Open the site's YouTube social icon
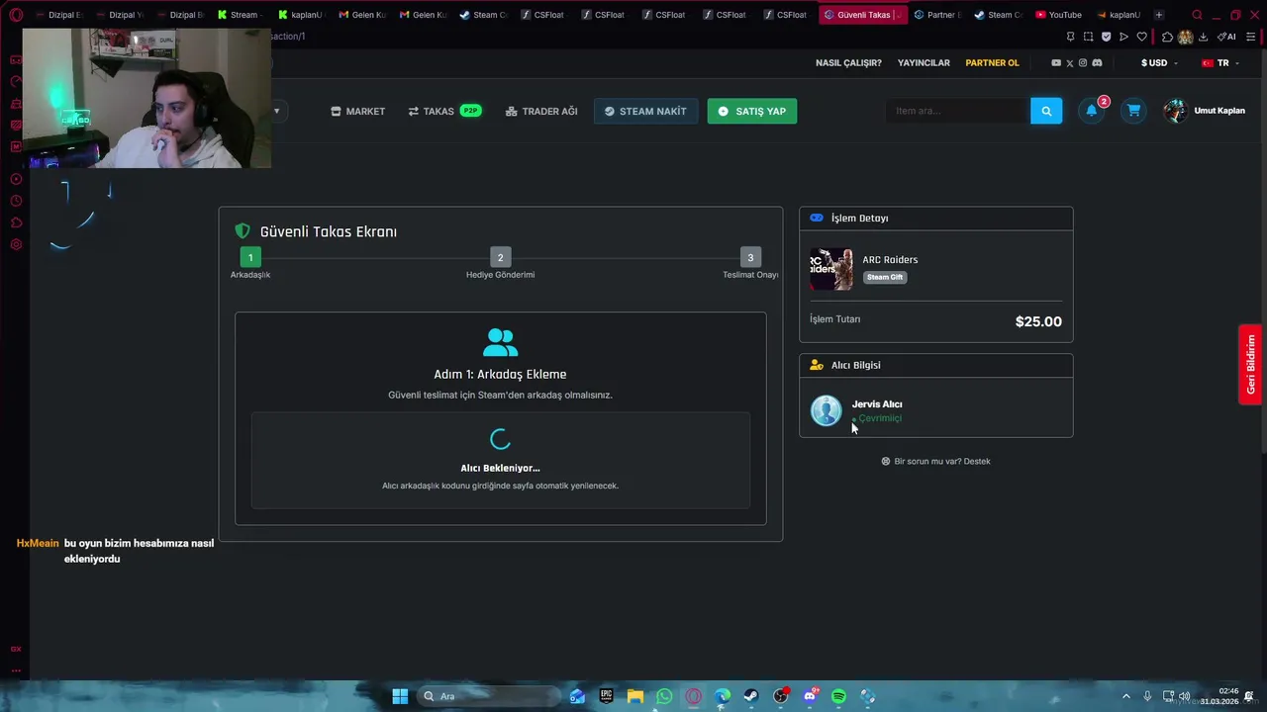The width and height of the screenshot is (1267, 712). coord(1056,63)
